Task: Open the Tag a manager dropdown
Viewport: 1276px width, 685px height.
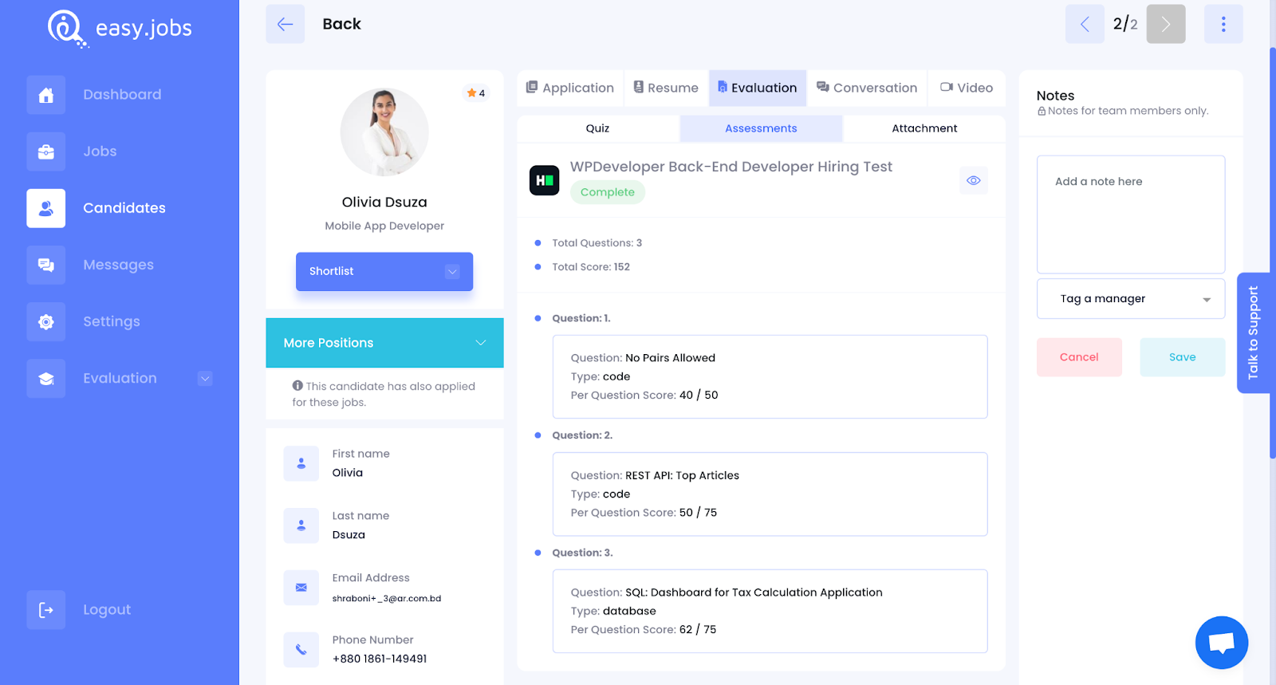Action: coord(1131,299)
